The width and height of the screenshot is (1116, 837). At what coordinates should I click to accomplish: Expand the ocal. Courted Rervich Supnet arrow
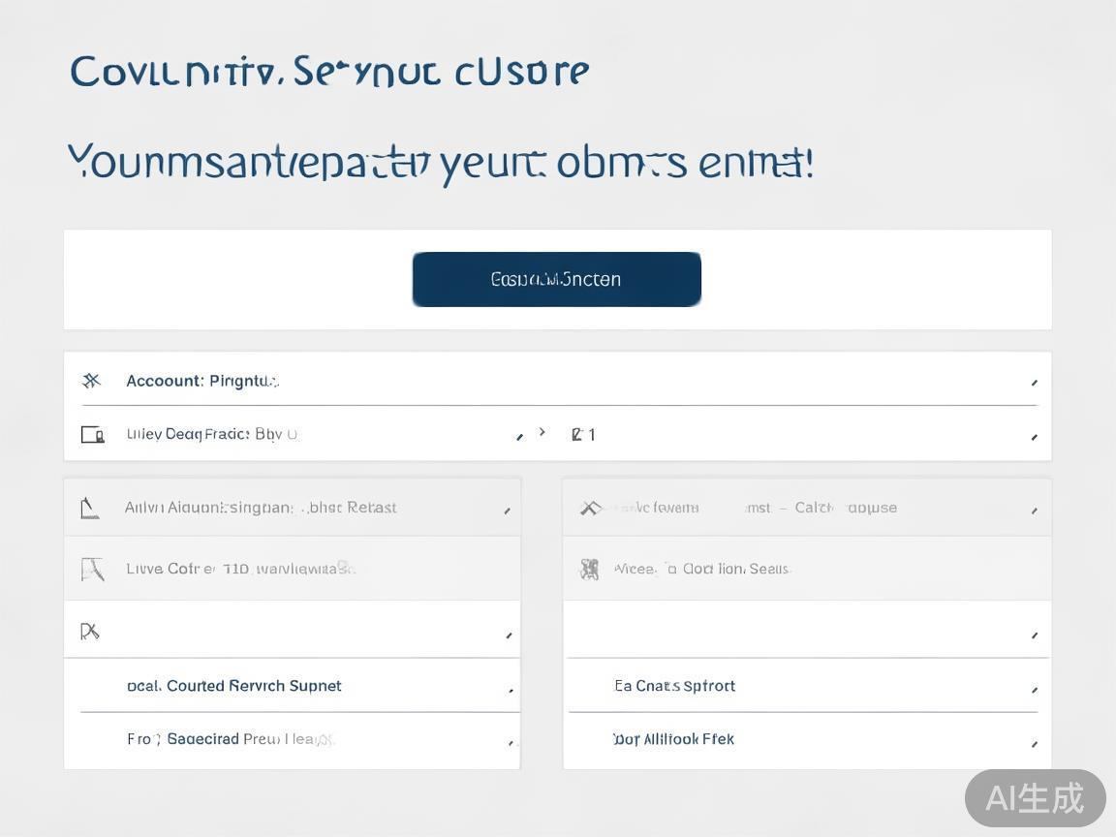point(511,690)
